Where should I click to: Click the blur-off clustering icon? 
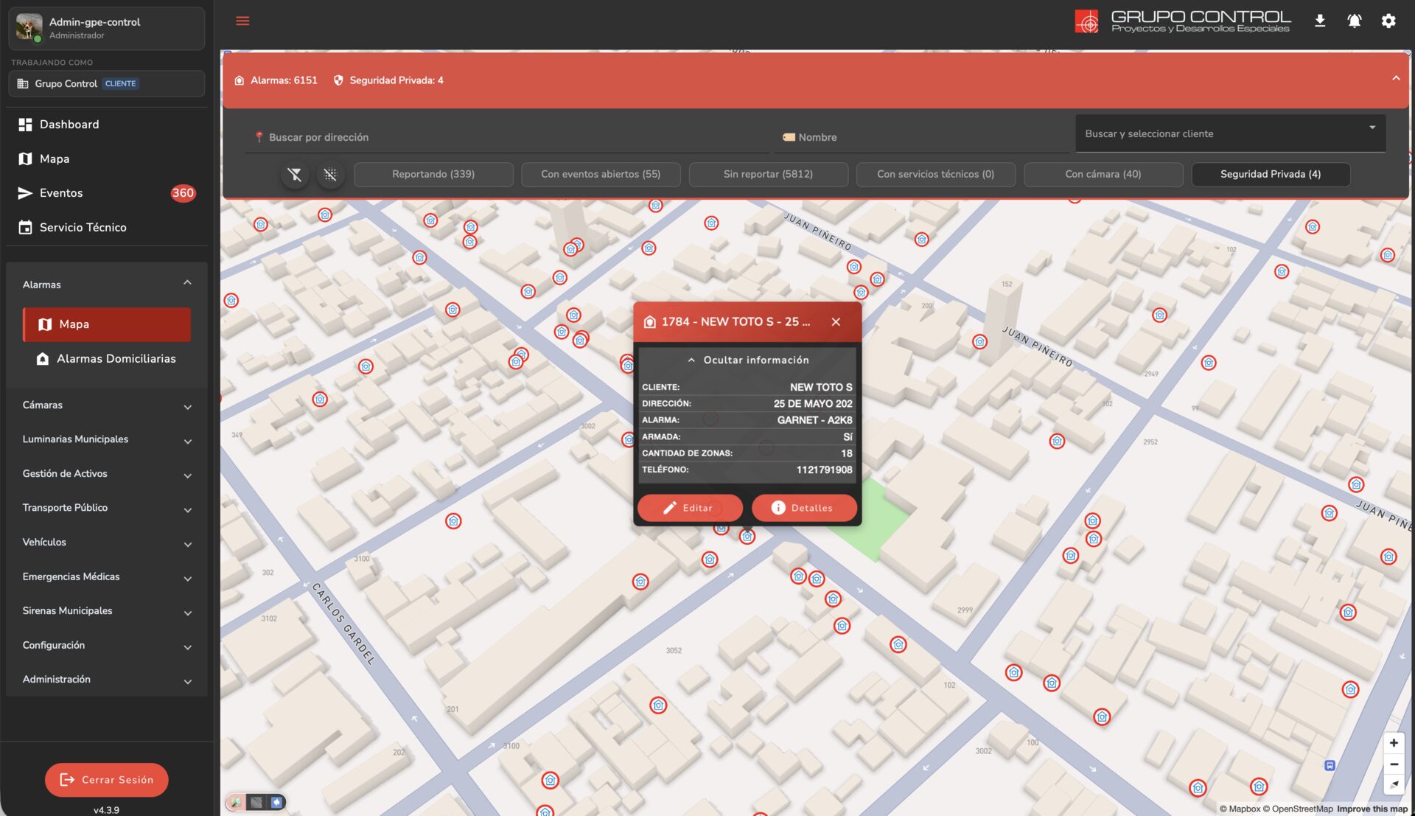click(x=330, y=175)
